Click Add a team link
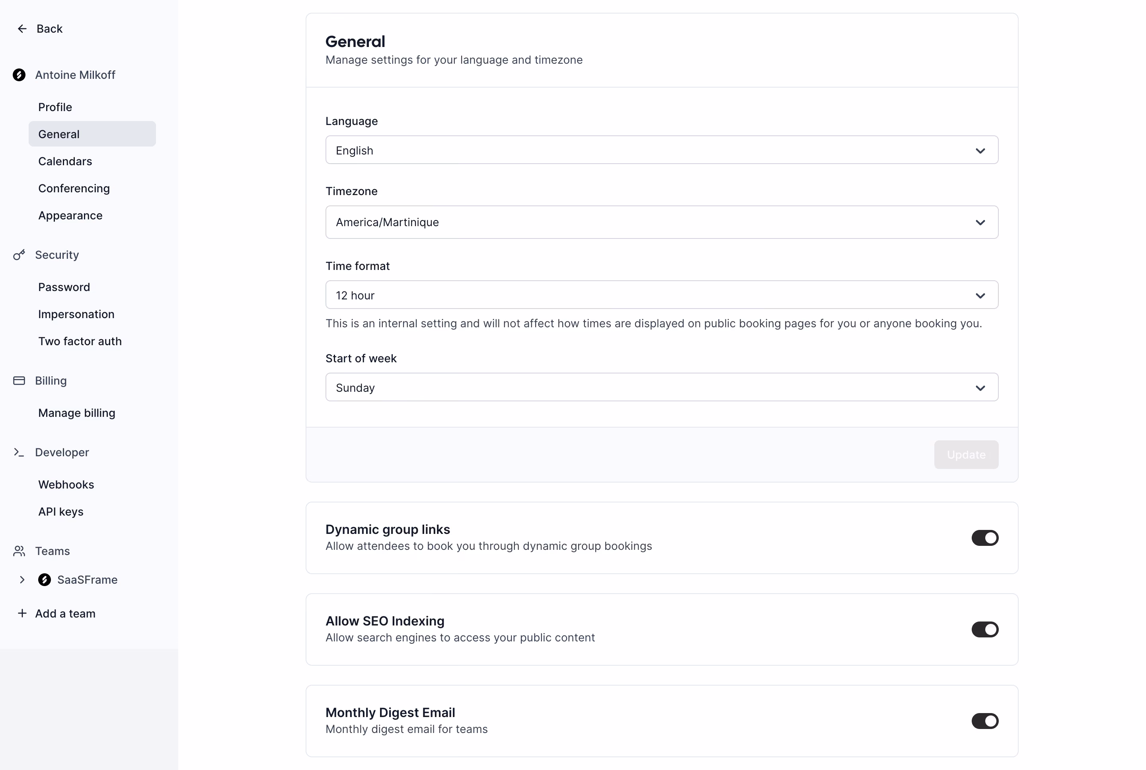The width and height of the screenshot is (1146, 770). [65, 614]
